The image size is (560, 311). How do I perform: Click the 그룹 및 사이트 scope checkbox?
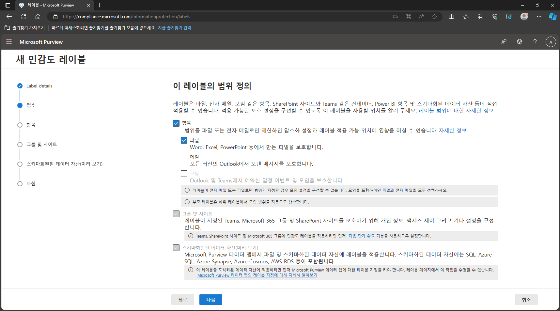point(176,214)
